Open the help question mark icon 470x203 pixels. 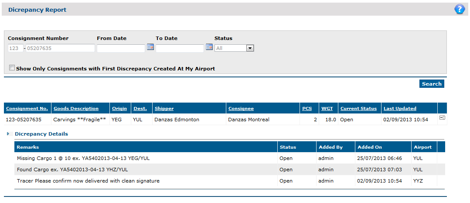point(460,9)
